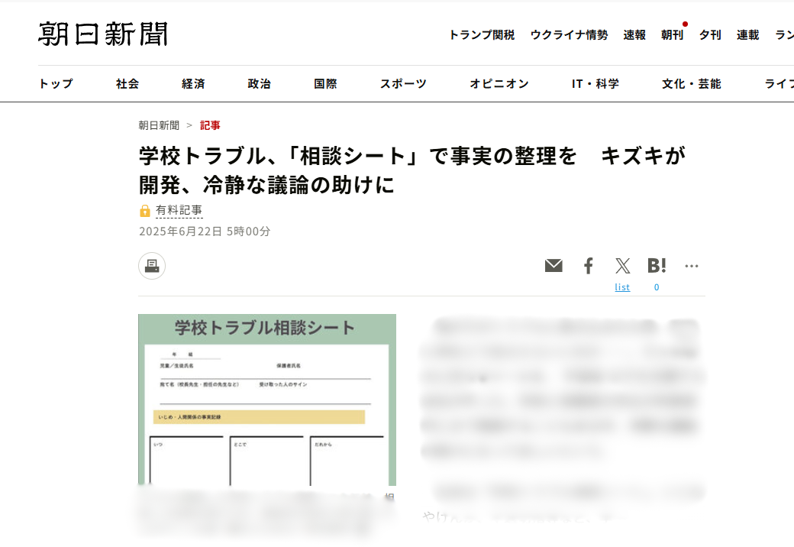Click the lock icon beside 有料記事
Viewport: 794px width, 547px height.
(145, 211)
